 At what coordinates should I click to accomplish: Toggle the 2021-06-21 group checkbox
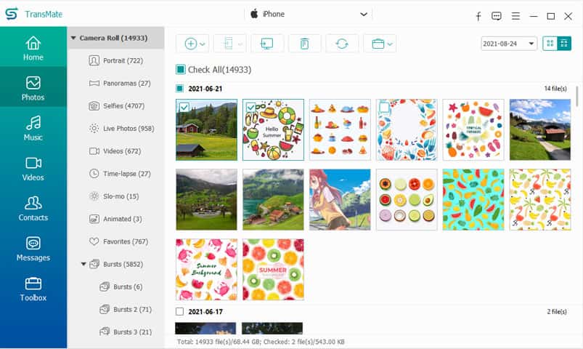[180, 89]
